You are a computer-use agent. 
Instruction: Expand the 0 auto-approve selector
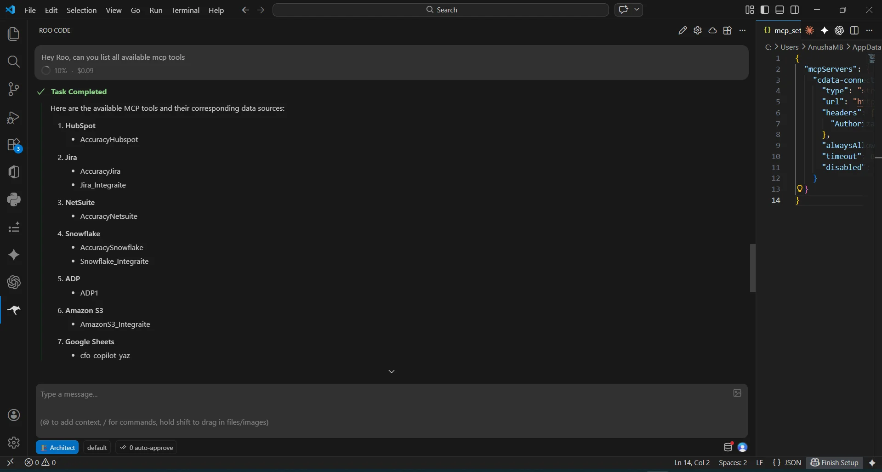(147, 448)
